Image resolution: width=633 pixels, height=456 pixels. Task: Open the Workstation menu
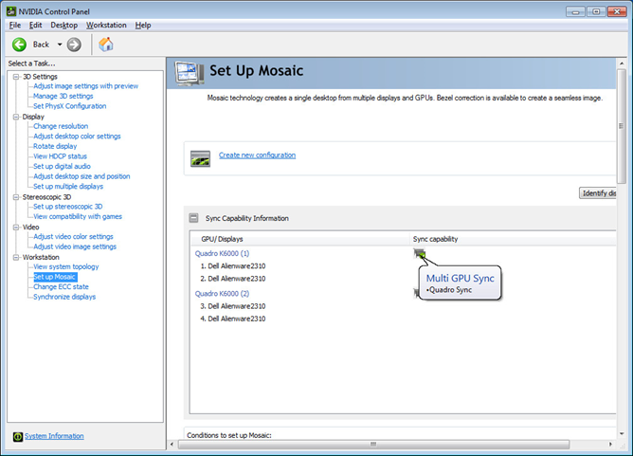pyautogui.click(x=106, y=25)
